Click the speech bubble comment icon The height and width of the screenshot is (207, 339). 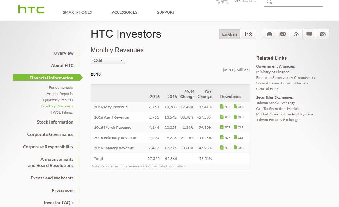(x=309, y=34)
